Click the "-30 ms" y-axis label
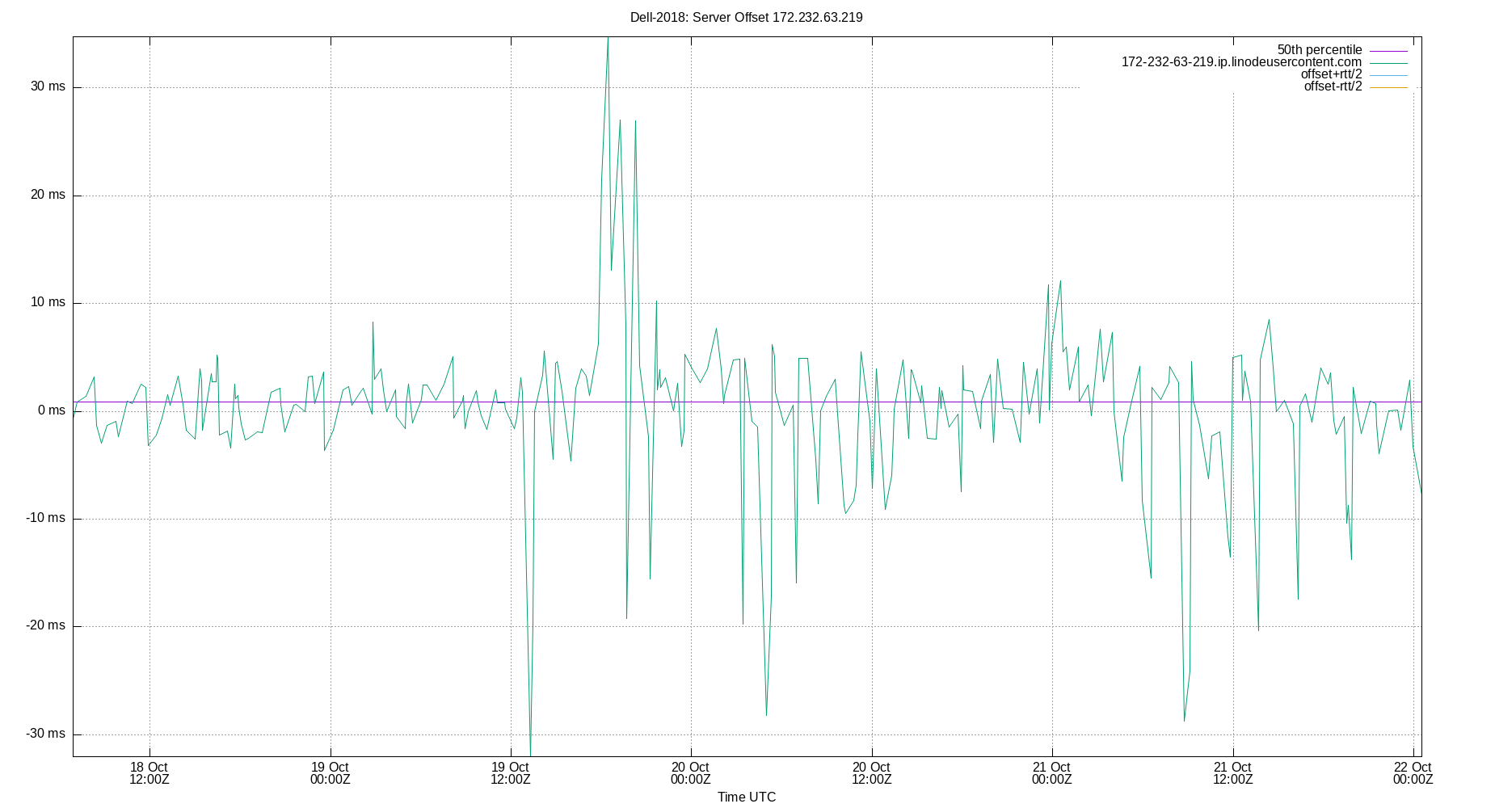This screenshot has height=808, width=1495. click(46, 734)
